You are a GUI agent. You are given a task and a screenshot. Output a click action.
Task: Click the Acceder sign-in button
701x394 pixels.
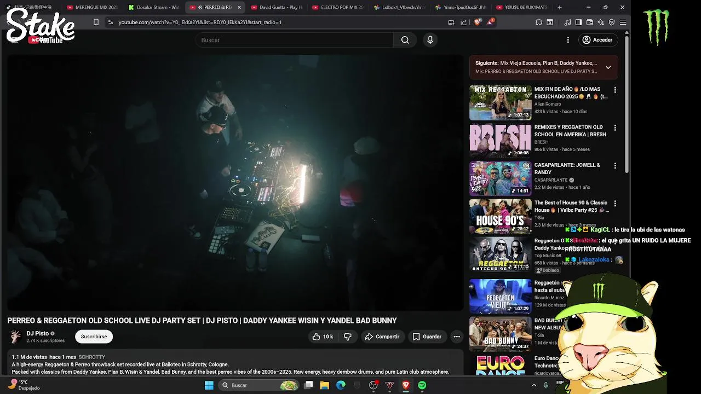[597, 40]
